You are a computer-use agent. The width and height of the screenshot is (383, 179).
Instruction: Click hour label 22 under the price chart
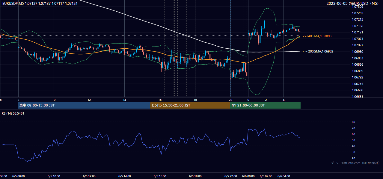pos(230,100)
